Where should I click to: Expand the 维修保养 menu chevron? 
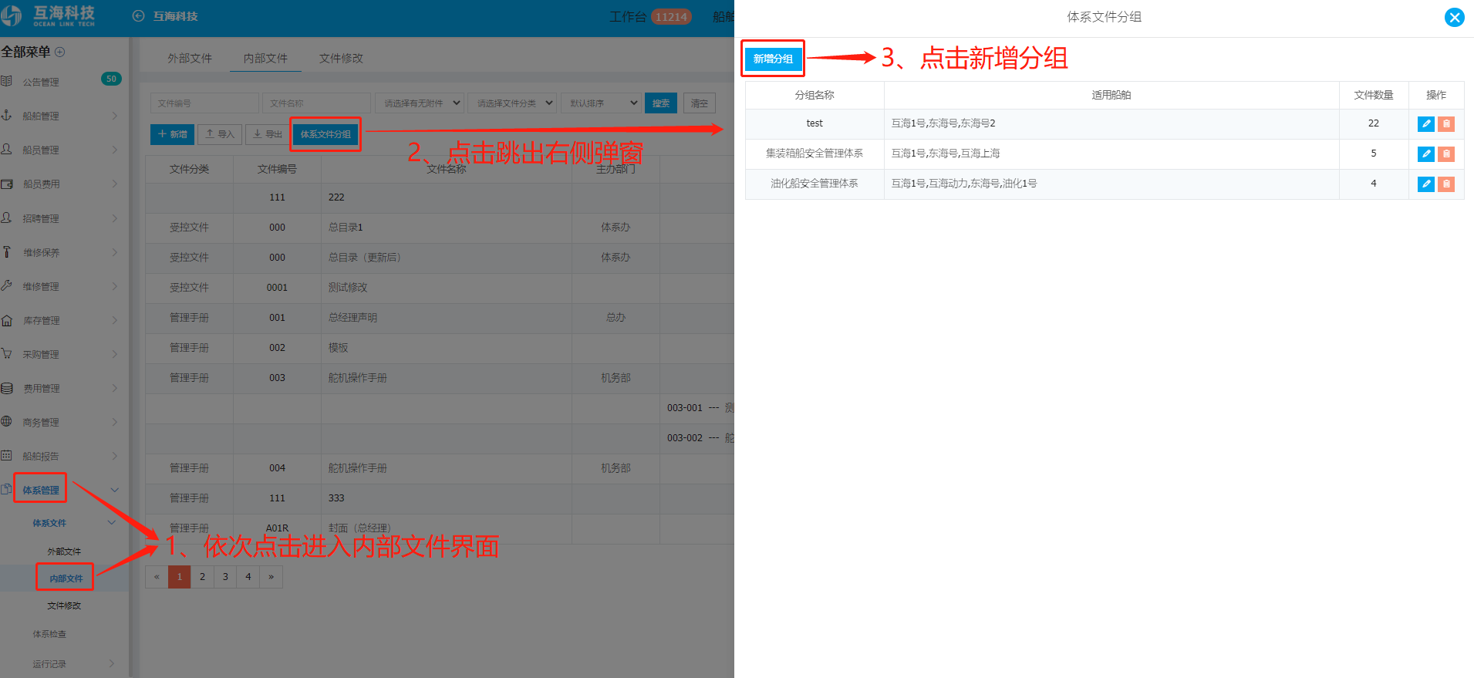[115, 252]
